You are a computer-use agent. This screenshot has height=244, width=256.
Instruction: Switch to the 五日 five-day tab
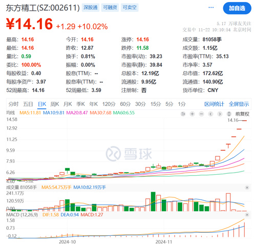[28, 104]
